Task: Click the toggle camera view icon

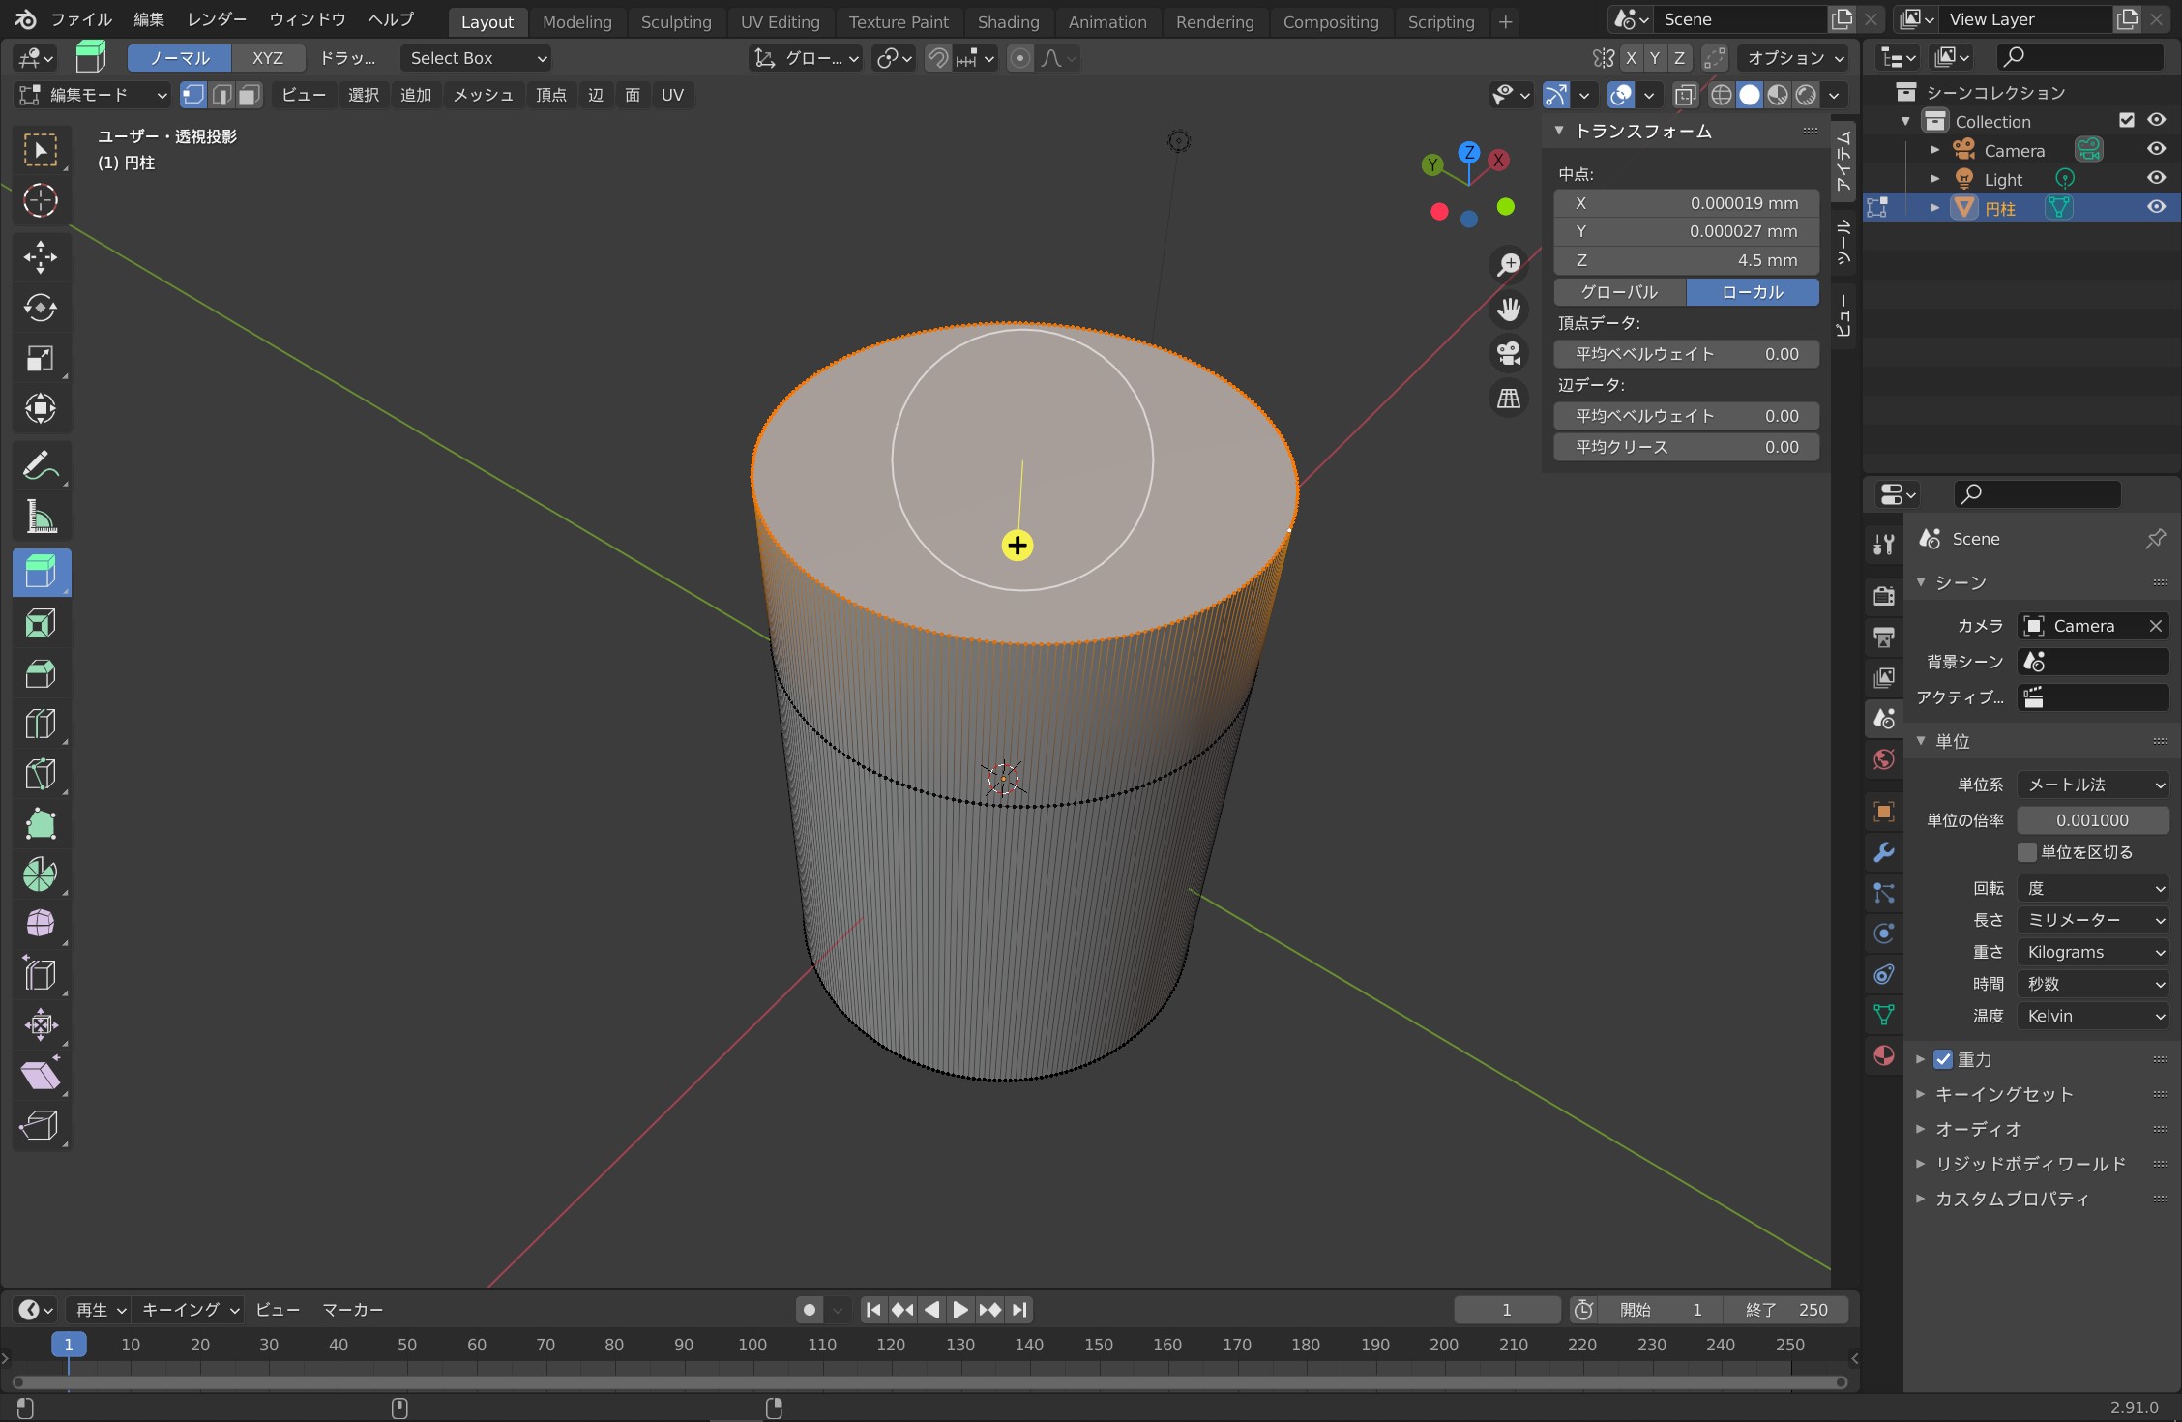Action: (1509, 353)
